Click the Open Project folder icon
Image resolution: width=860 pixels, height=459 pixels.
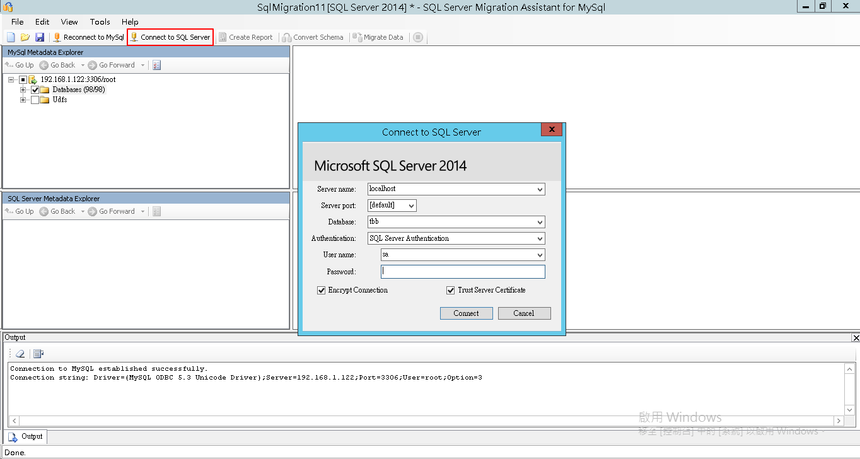click(x=25, y=37)
